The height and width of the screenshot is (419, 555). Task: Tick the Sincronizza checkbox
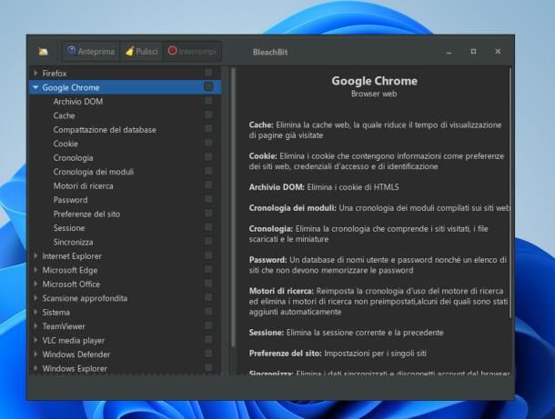[x=208, y=241]
